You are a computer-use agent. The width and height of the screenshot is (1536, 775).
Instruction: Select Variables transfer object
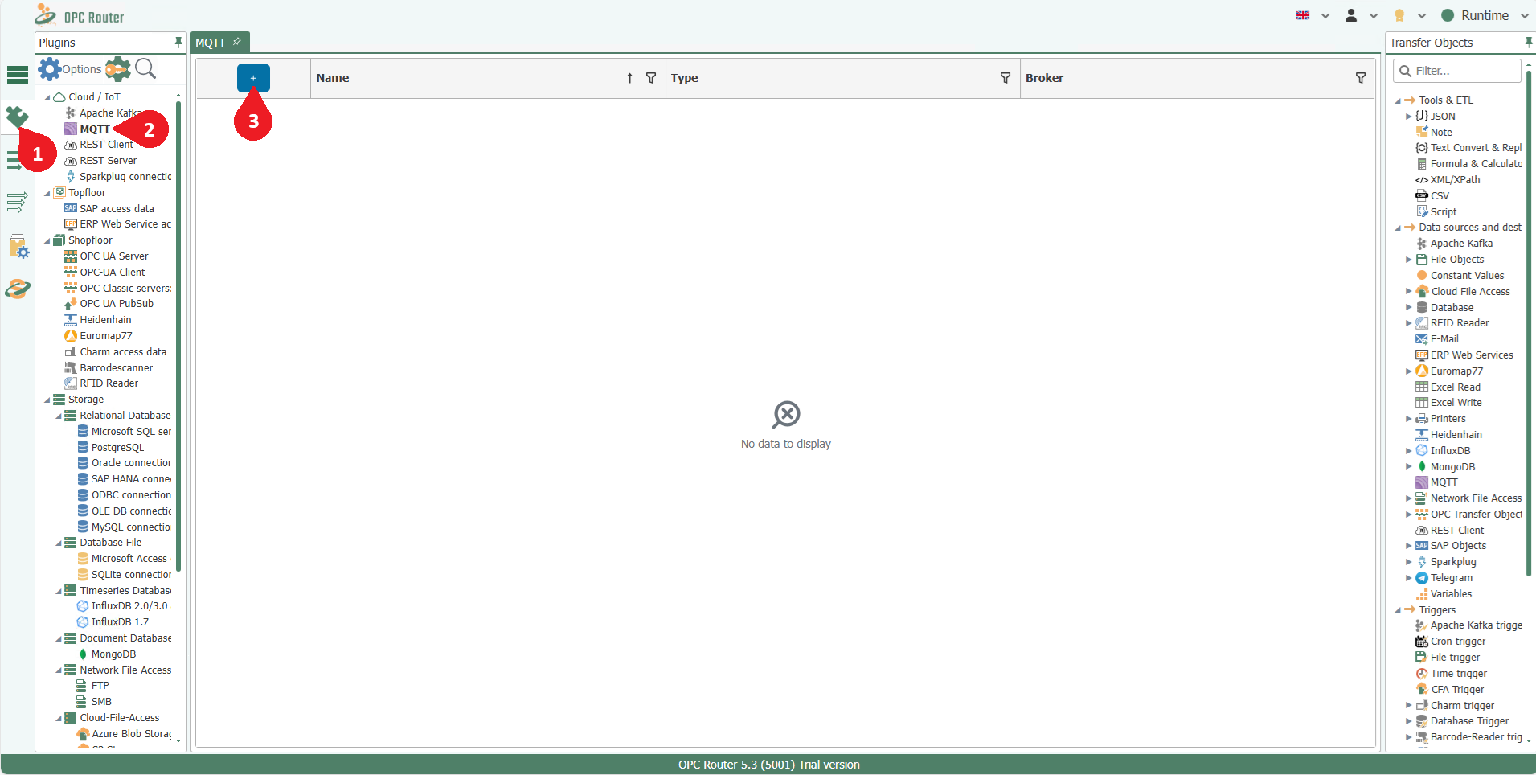click(1451, 594)
